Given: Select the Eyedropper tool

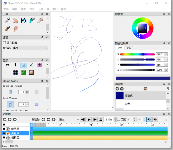Looking at the screenshot, I should coord(40,20).
